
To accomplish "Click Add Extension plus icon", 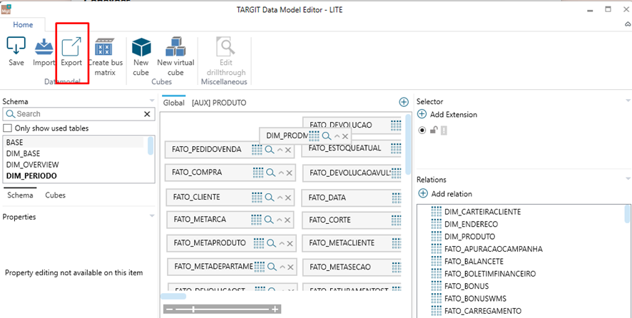I will tap(422, 115).
